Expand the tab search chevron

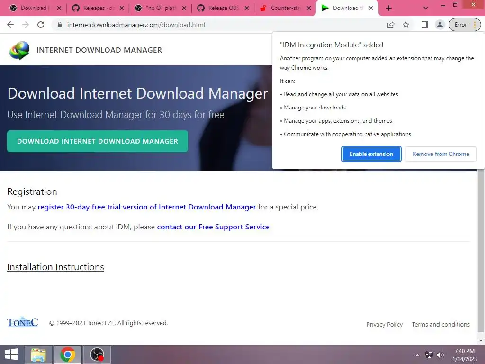coord(426,9)
